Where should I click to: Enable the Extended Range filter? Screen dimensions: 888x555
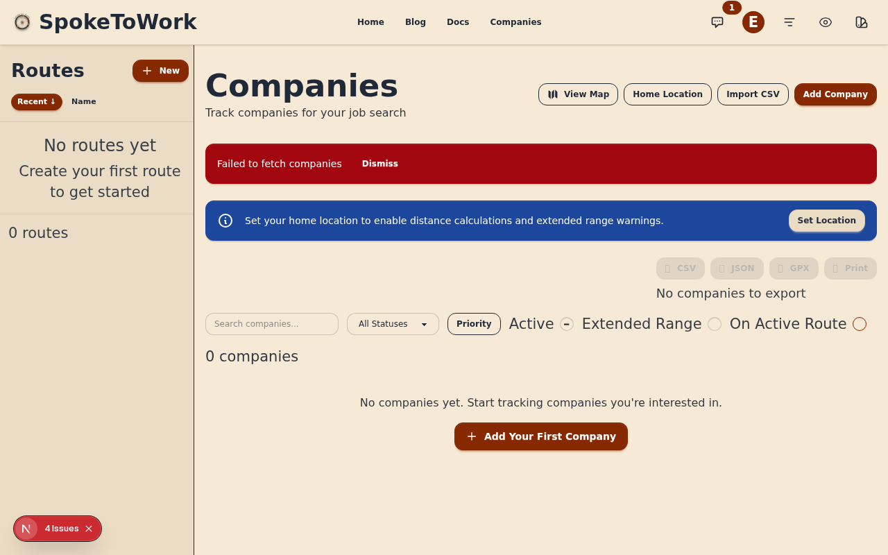[x=715, y=324]
